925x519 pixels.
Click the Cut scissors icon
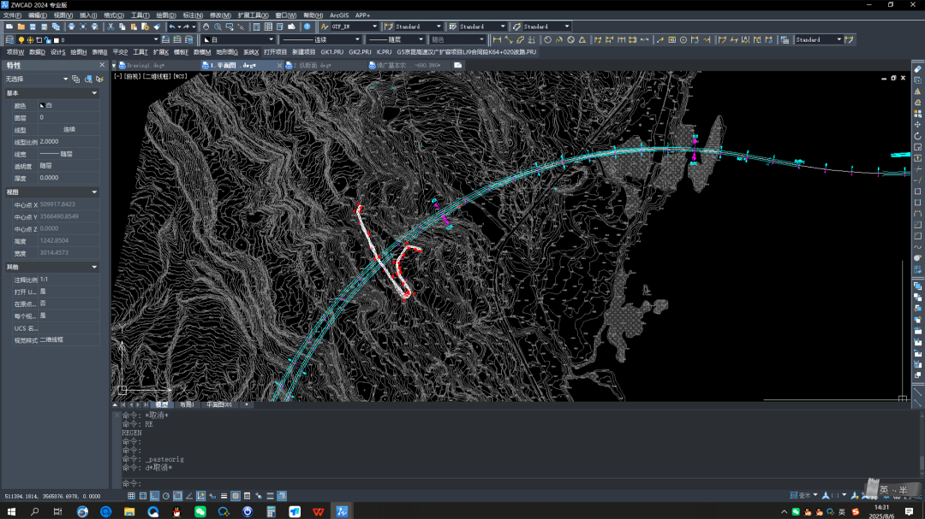111,27
